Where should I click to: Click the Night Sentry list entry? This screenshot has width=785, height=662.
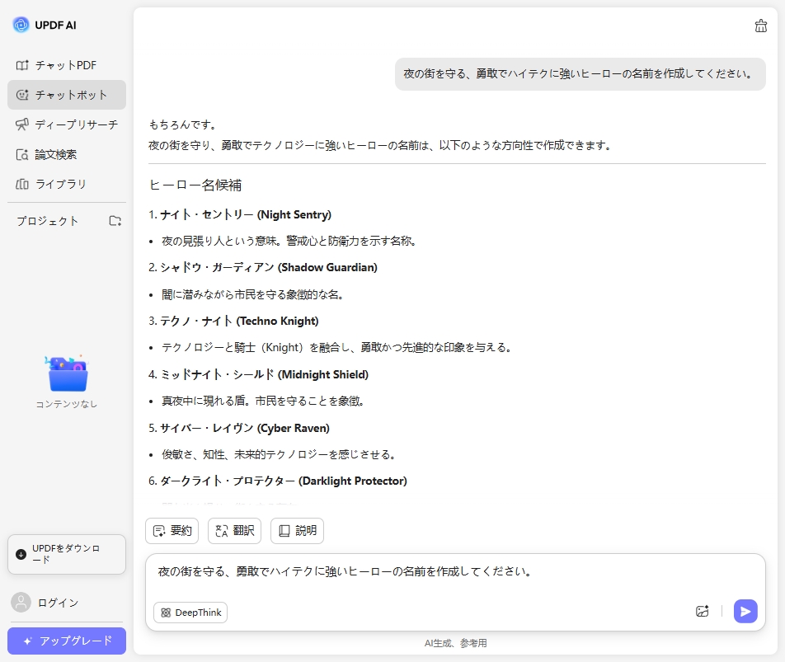pyautogui.click(x=240, y=214)
